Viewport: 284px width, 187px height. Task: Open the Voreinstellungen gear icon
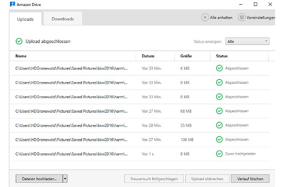[241, 17]
